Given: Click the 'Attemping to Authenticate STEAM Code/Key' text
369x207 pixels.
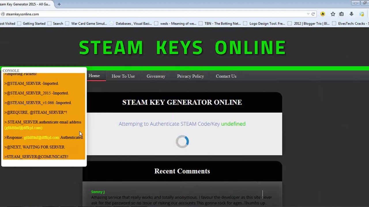Looking at the screenshot, I should tap(169, 124).
